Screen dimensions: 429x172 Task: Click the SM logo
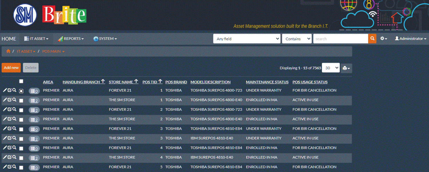25,15
